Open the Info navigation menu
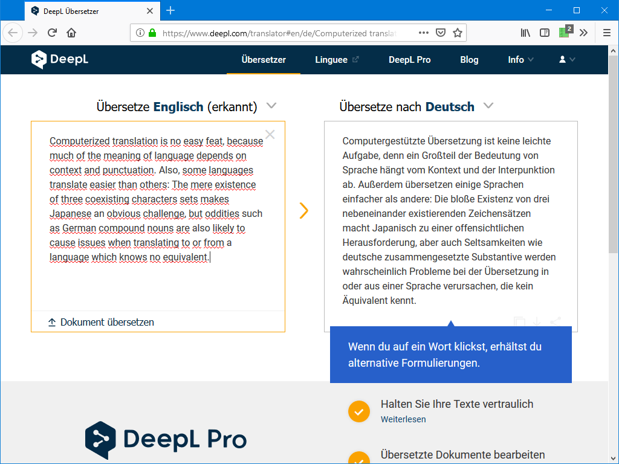 click(520, 59)
